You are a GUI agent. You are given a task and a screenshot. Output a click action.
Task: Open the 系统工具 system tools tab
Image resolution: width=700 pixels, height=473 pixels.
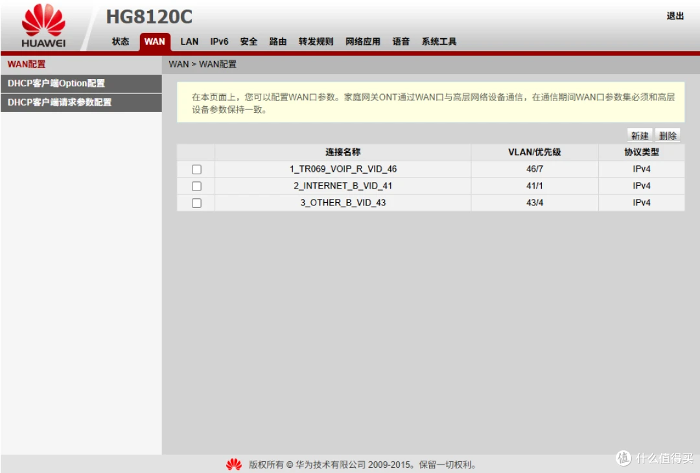click(439, 41)
